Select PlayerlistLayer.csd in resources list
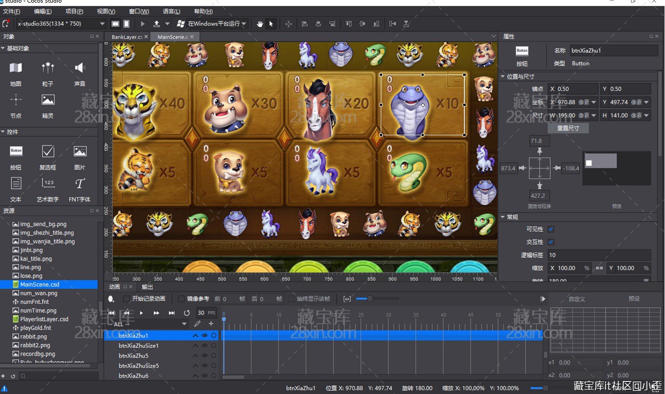This screenshot has width=665, height=394. (x=44, y=319)
